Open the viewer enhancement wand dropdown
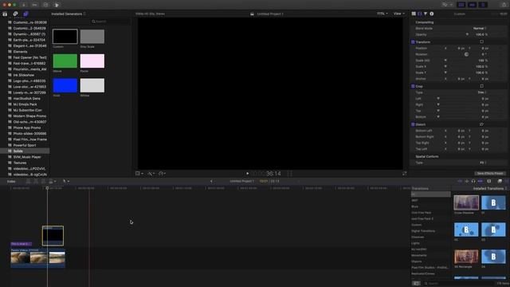 pos(151,174)
